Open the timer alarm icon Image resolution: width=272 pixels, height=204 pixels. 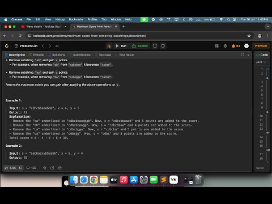coord(155,46)
